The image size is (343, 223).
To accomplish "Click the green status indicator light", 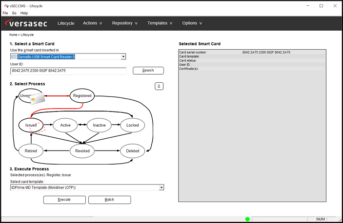I will 247,219.
